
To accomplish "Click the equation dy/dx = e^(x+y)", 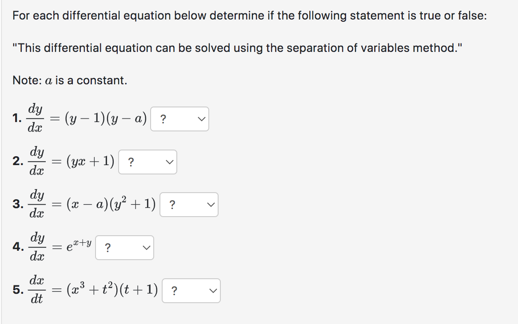I will [x=60, y=247].
